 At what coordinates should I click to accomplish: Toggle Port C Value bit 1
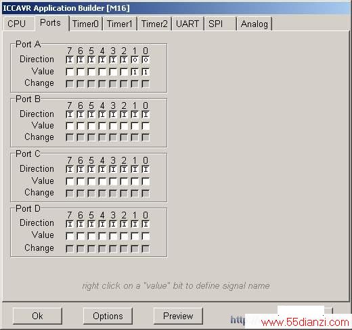[135, 181]
